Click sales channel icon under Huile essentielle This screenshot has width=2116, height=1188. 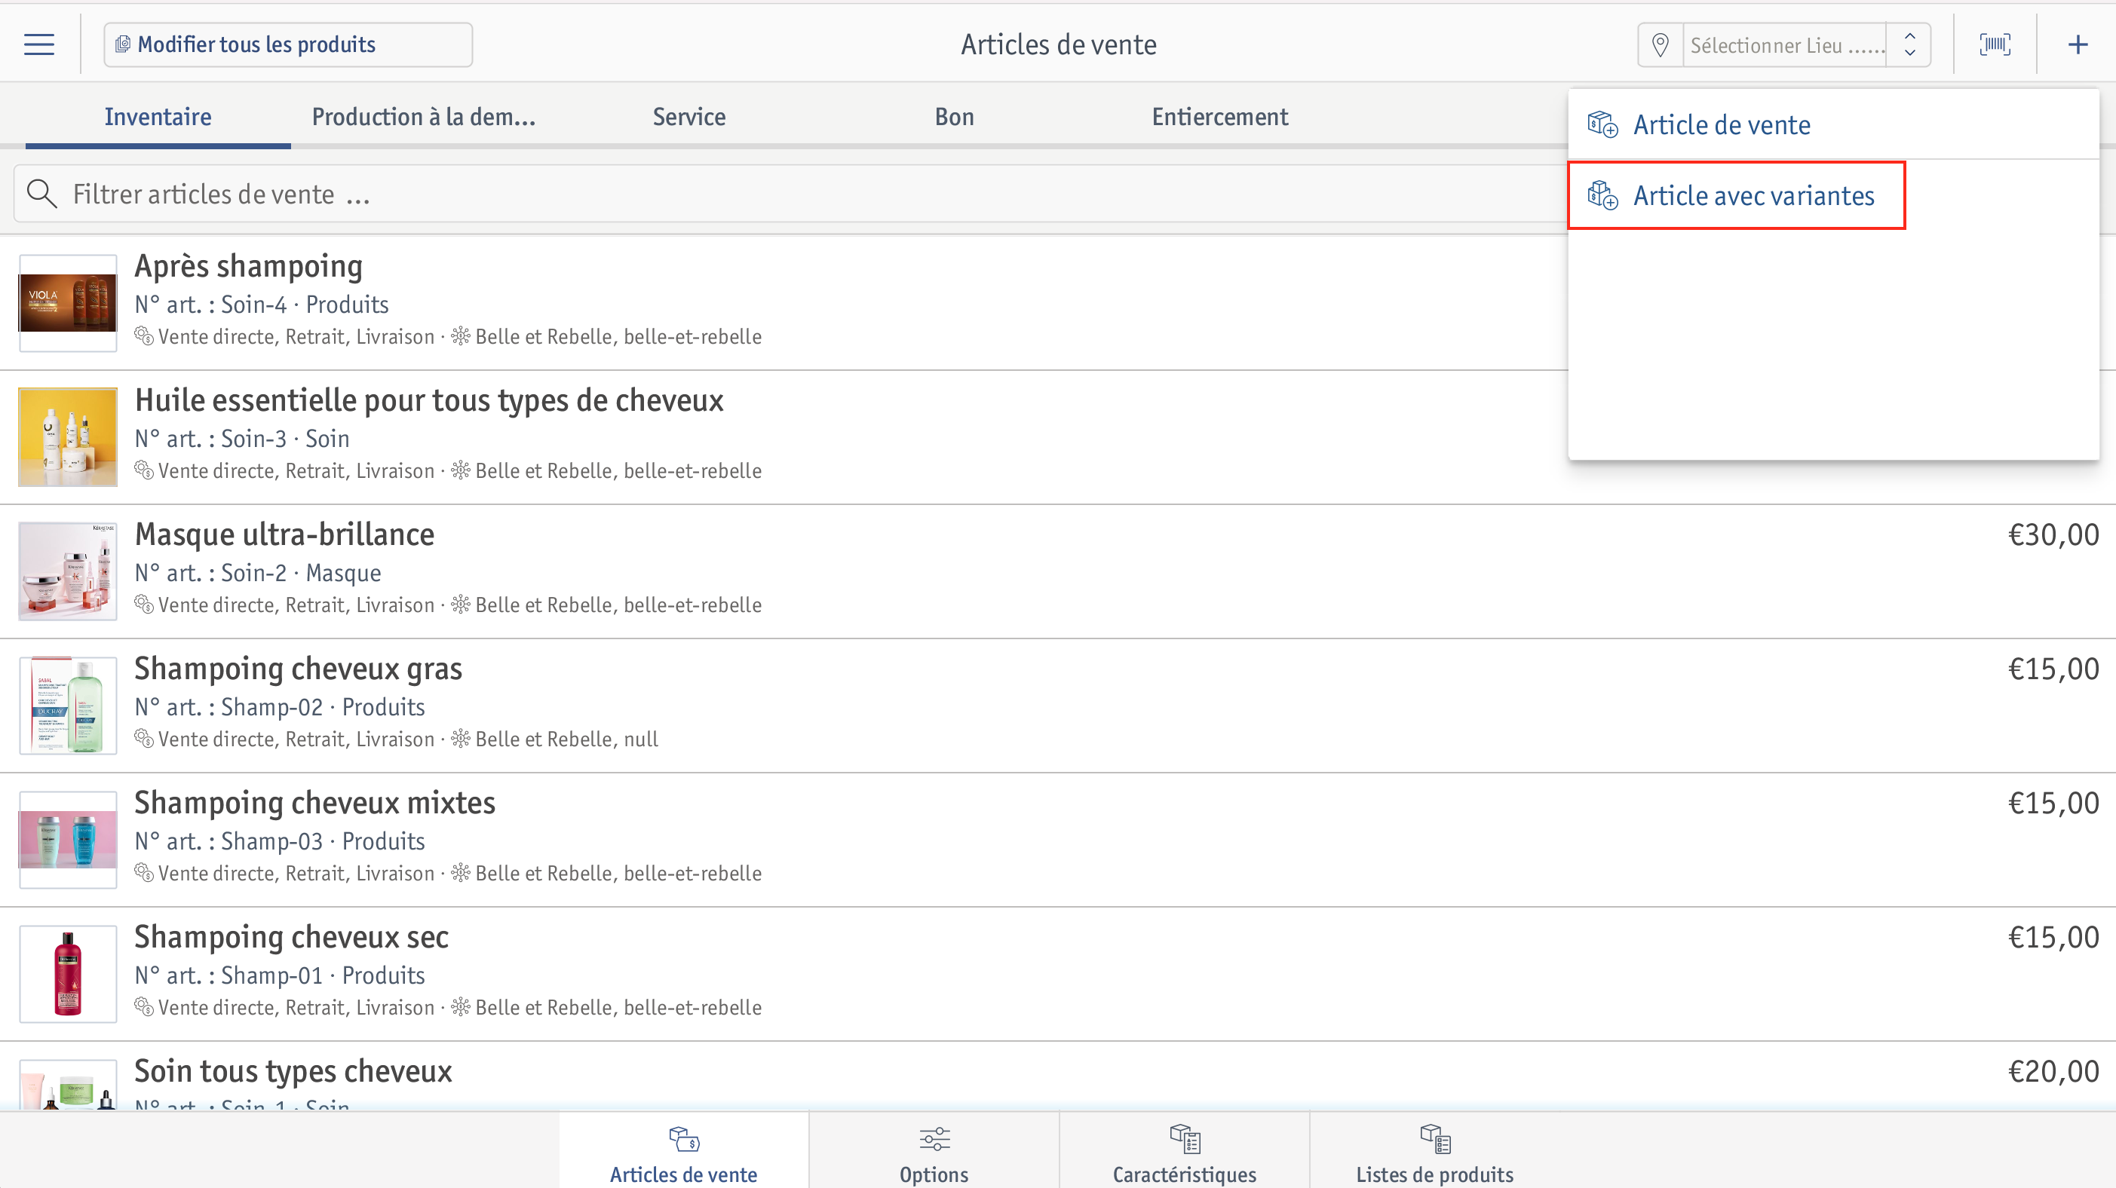coord(144,470)
